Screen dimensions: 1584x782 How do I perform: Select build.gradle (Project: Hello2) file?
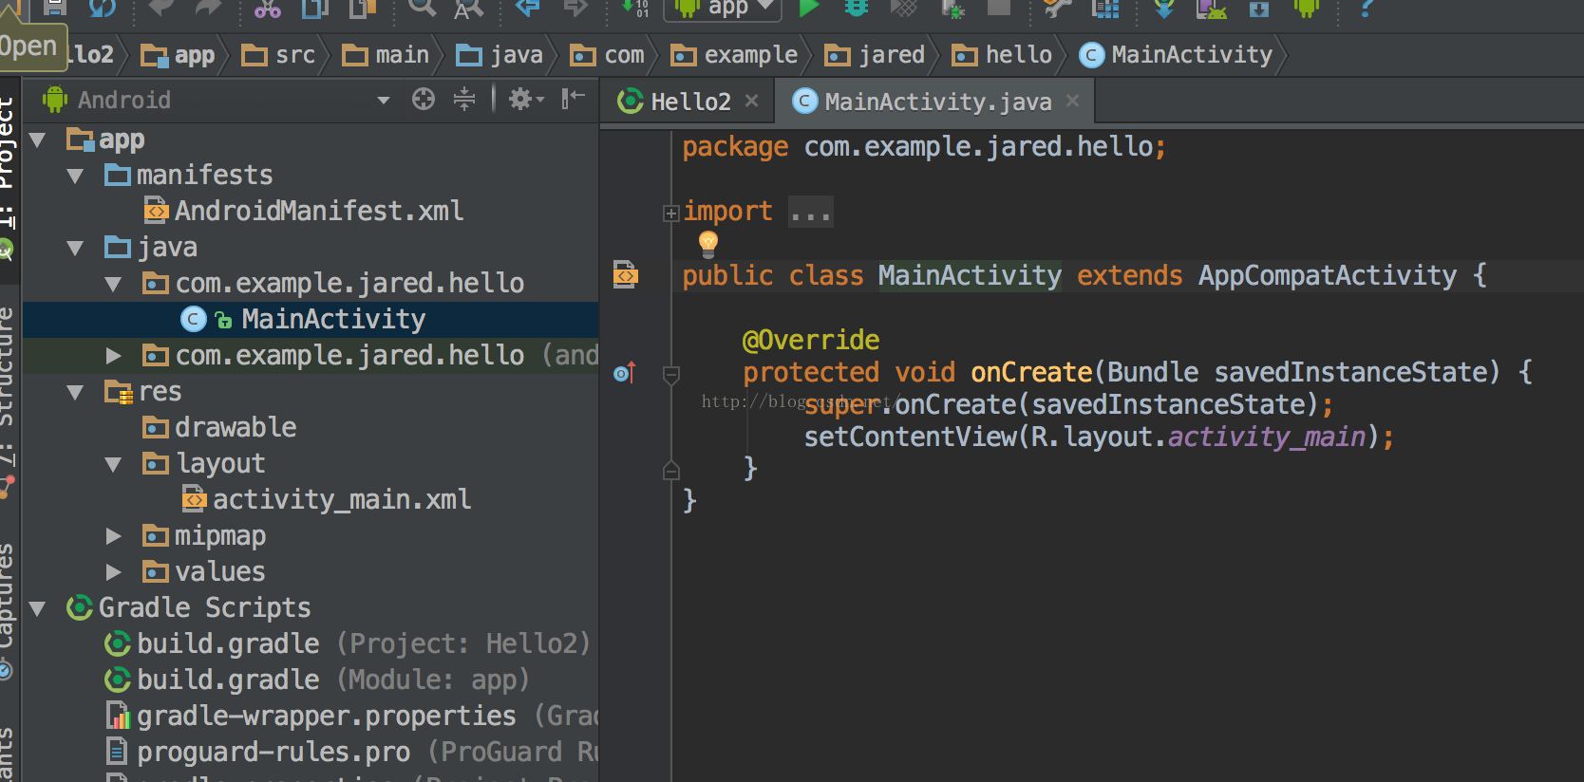[x=347, y=643]
